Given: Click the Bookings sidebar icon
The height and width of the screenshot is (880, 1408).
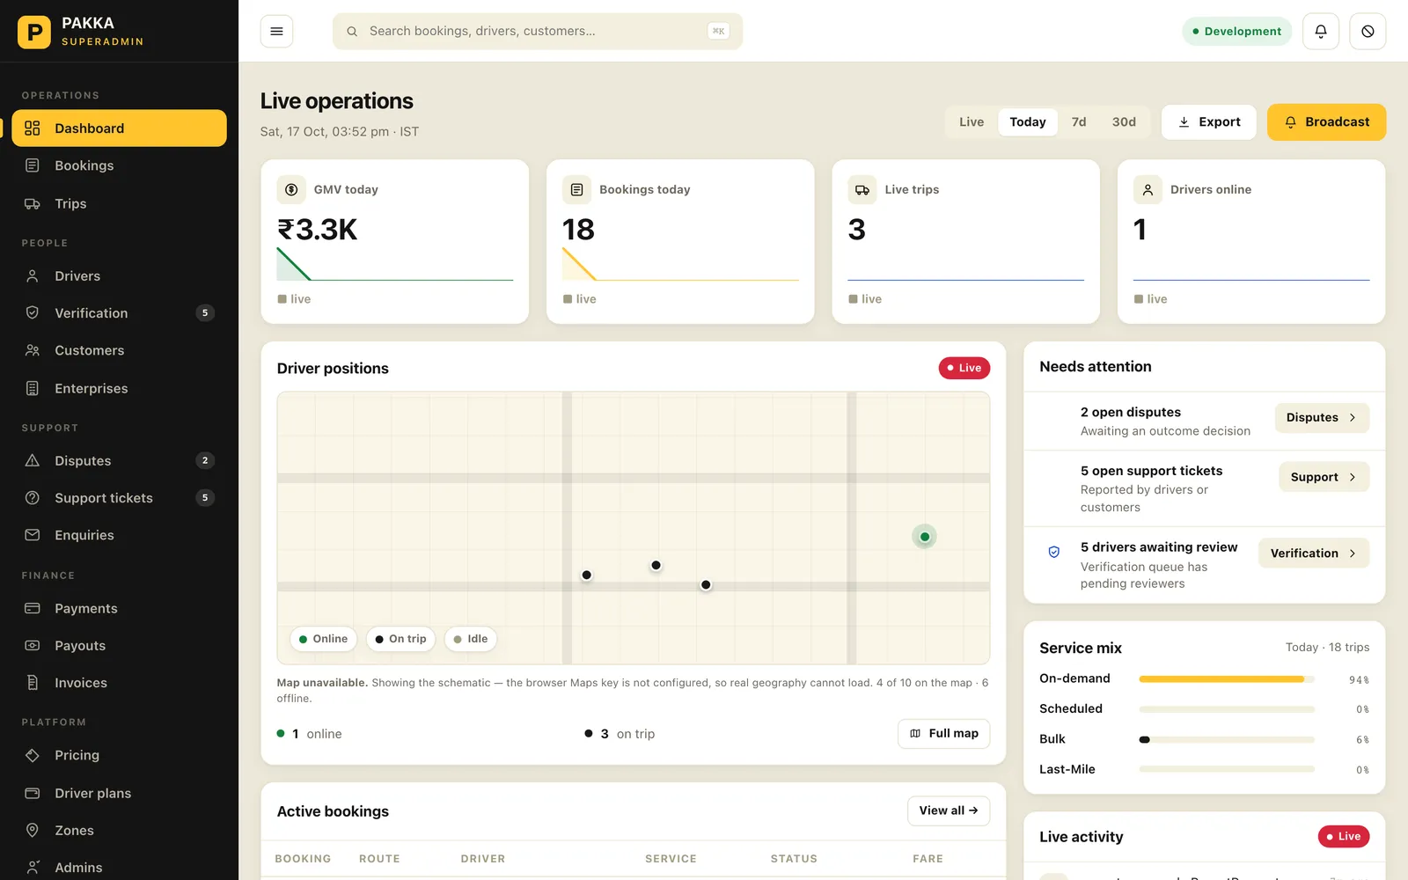Looking at the screenshot, I should click(x=33, y=165).
